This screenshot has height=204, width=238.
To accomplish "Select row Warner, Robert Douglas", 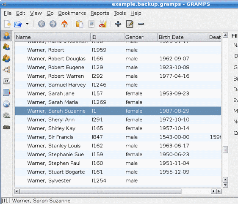I will pyautogui.click(x=118, y=59).
